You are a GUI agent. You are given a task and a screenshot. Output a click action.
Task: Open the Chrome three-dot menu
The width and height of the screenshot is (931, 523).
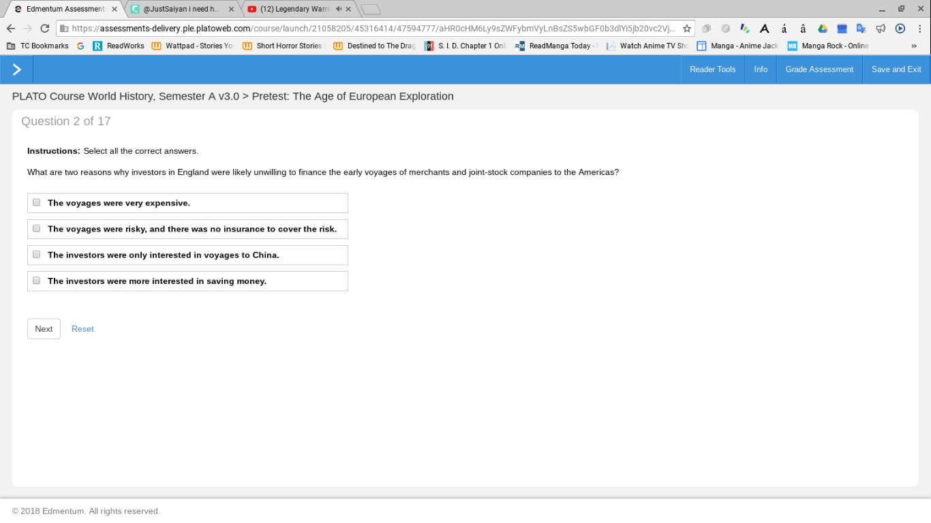coord(921,29)
